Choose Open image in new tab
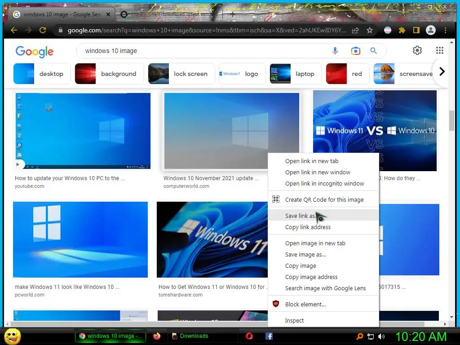This screenshot has width=460, height=345. coord(323,243)
